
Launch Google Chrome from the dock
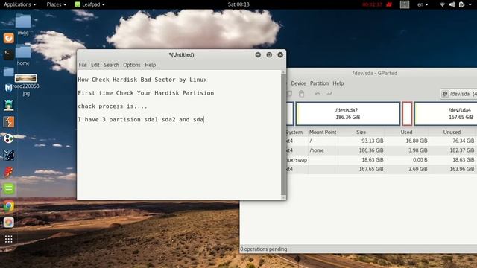point(8,206)
